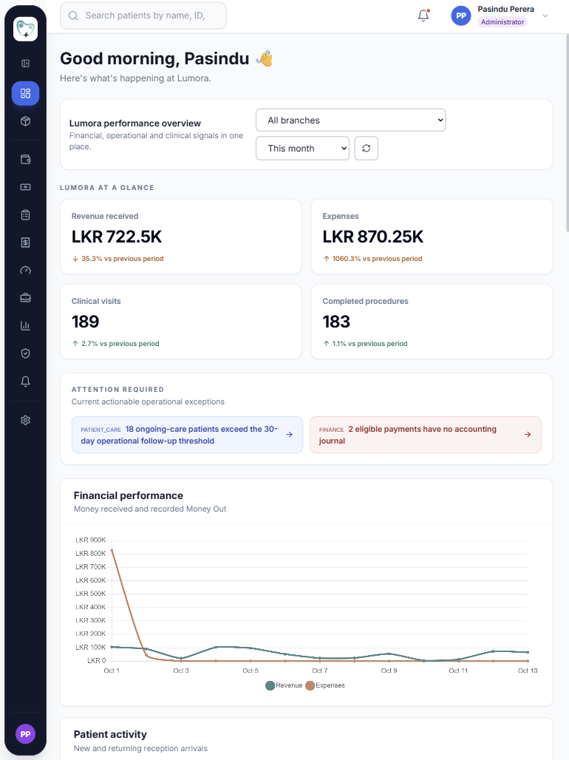This screenshot has width=569, height=760.
Task: Open the clipboard list icon in the sidebar
Action: pos(25,214)
